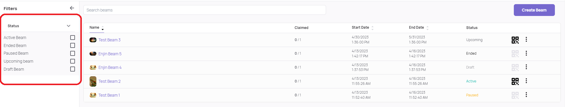Open the Test Beam 2 link
The height and width of the screenshot is (107, 565).
109,81
